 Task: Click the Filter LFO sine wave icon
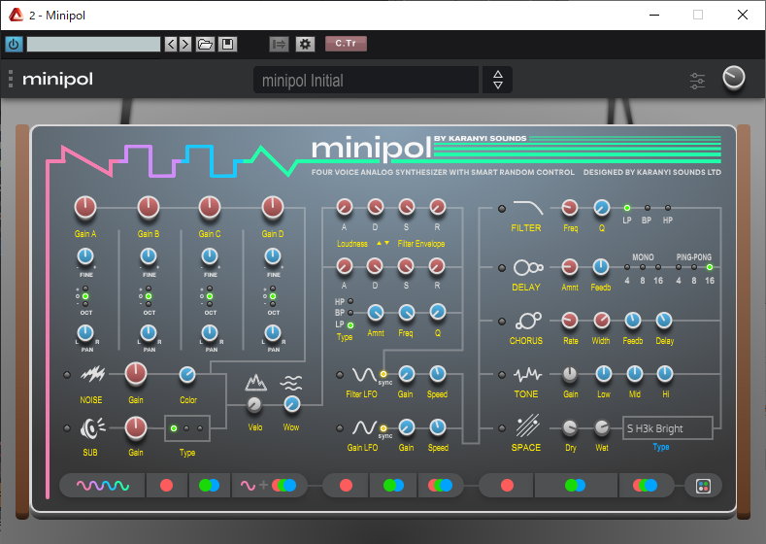364,375
